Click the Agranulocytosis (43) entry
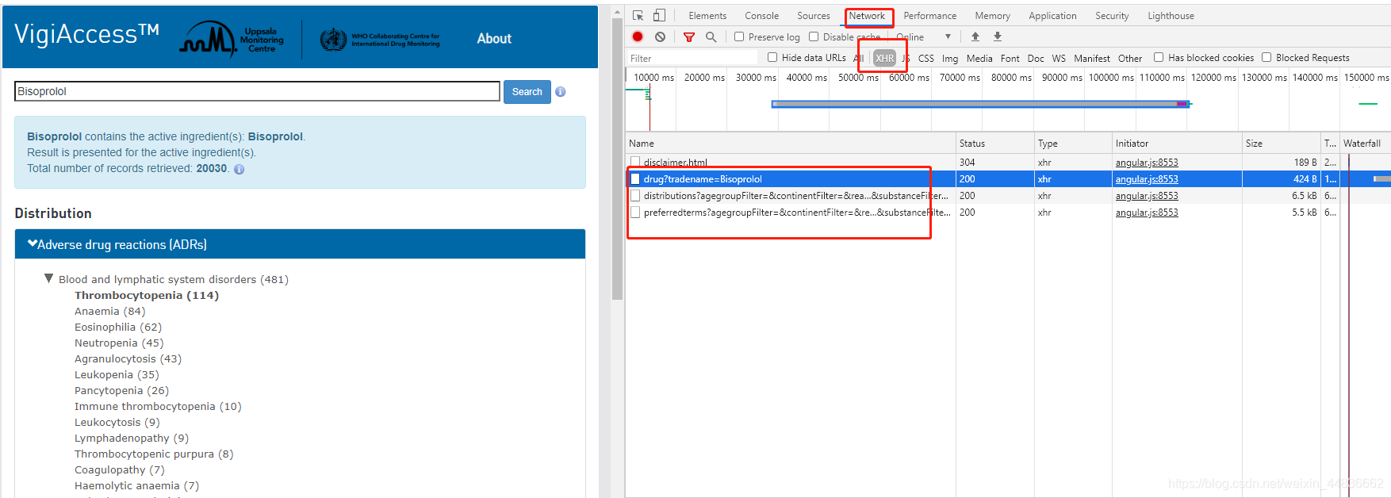1391x498 pixels. [x=128, y=358]
